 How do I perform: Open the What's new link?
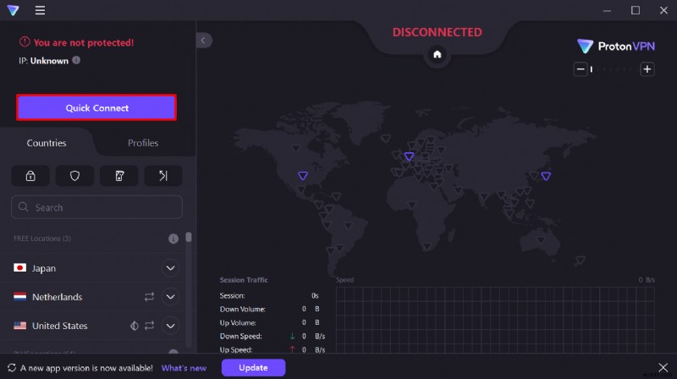(184, 368)
